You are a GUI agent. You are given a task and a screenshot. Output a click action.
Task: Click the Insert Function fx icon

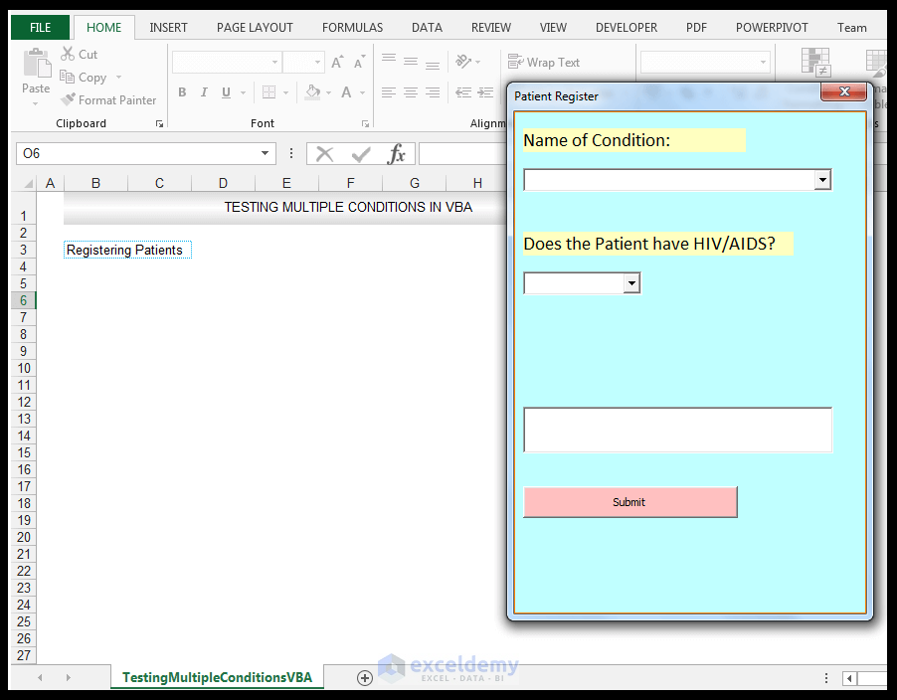pos(396,154)
